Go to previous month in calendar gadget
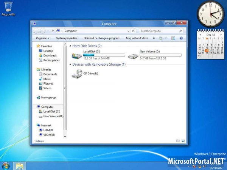This screenshot has height=170, width=227. [x=200, y=35]
